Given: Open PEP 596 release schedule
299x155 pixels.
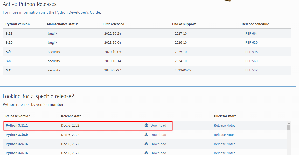Looking at the screenshot, I should pos(251,52).
